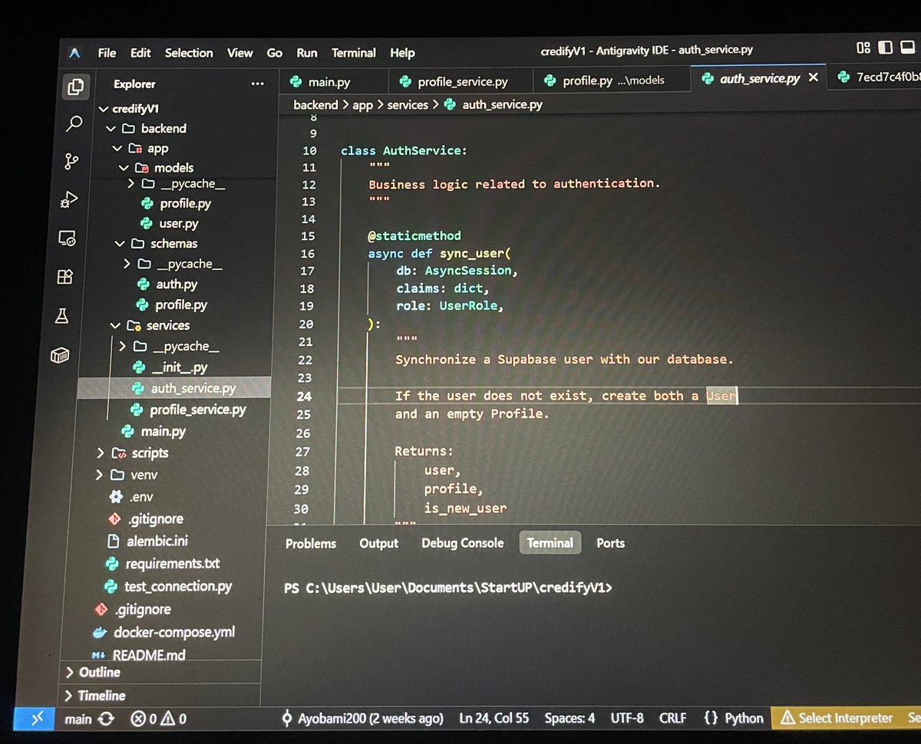Image resolution: width=921 pixels, height=744 pixels.
Task: Switch to profile.py models editor tab
Action: [x=613, y=80]
